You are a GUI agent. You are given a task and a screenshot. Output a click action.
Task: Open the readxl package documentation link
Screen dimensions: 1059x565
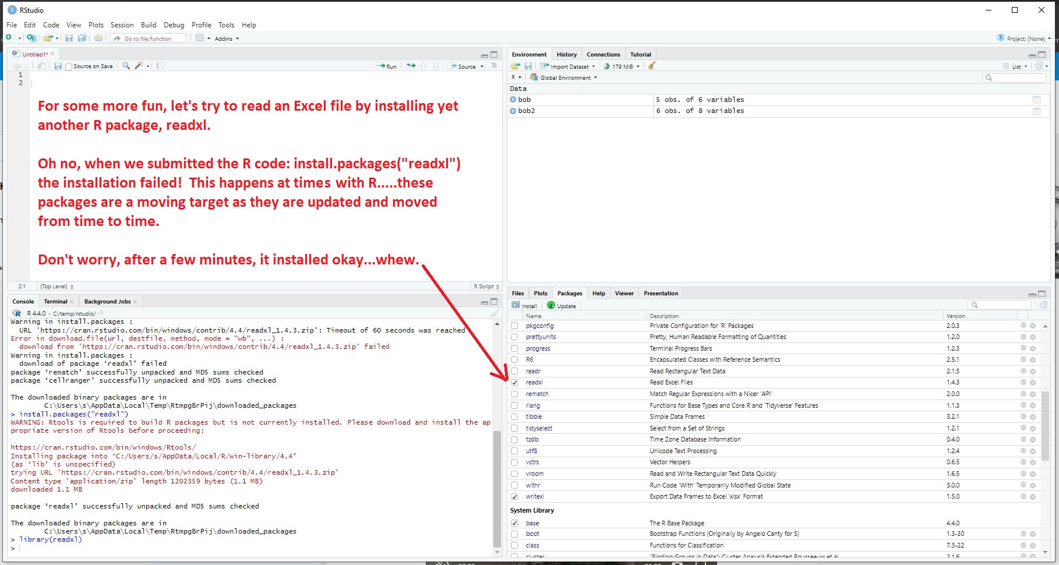click(534, 383)
